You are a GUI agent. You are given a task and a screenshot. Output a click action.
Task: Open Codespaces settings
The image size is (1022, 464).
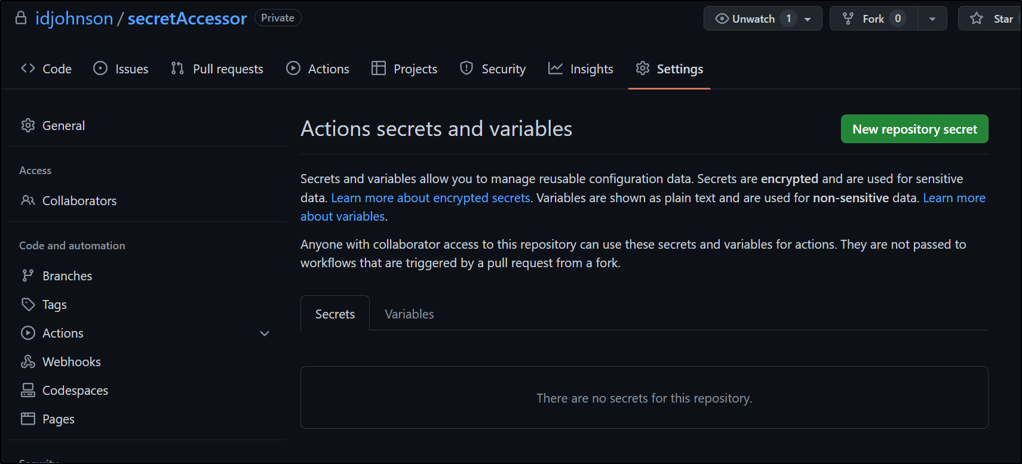75,390
